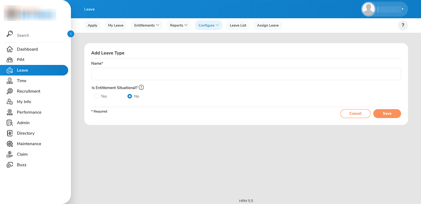The image size is (421, 204).
Task: Click the Dashboard home icon in sidebar
Action: point(10,49)
